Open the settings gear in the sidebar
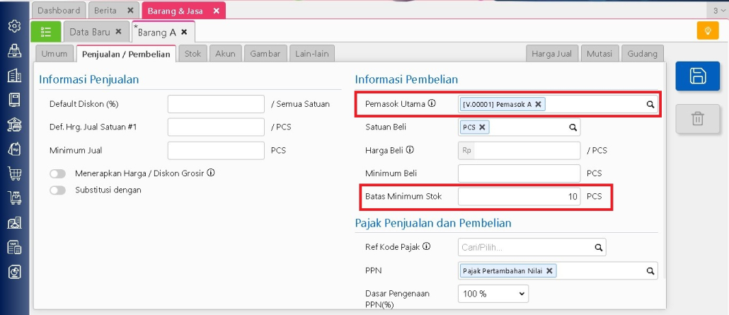The image size is (729, 315). (14, 26)
